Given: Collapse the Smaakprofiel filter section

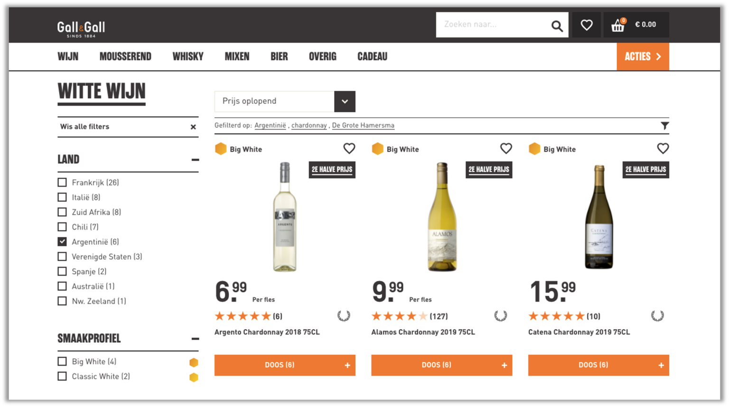Looking at the screenshot, I should point(195,339).
